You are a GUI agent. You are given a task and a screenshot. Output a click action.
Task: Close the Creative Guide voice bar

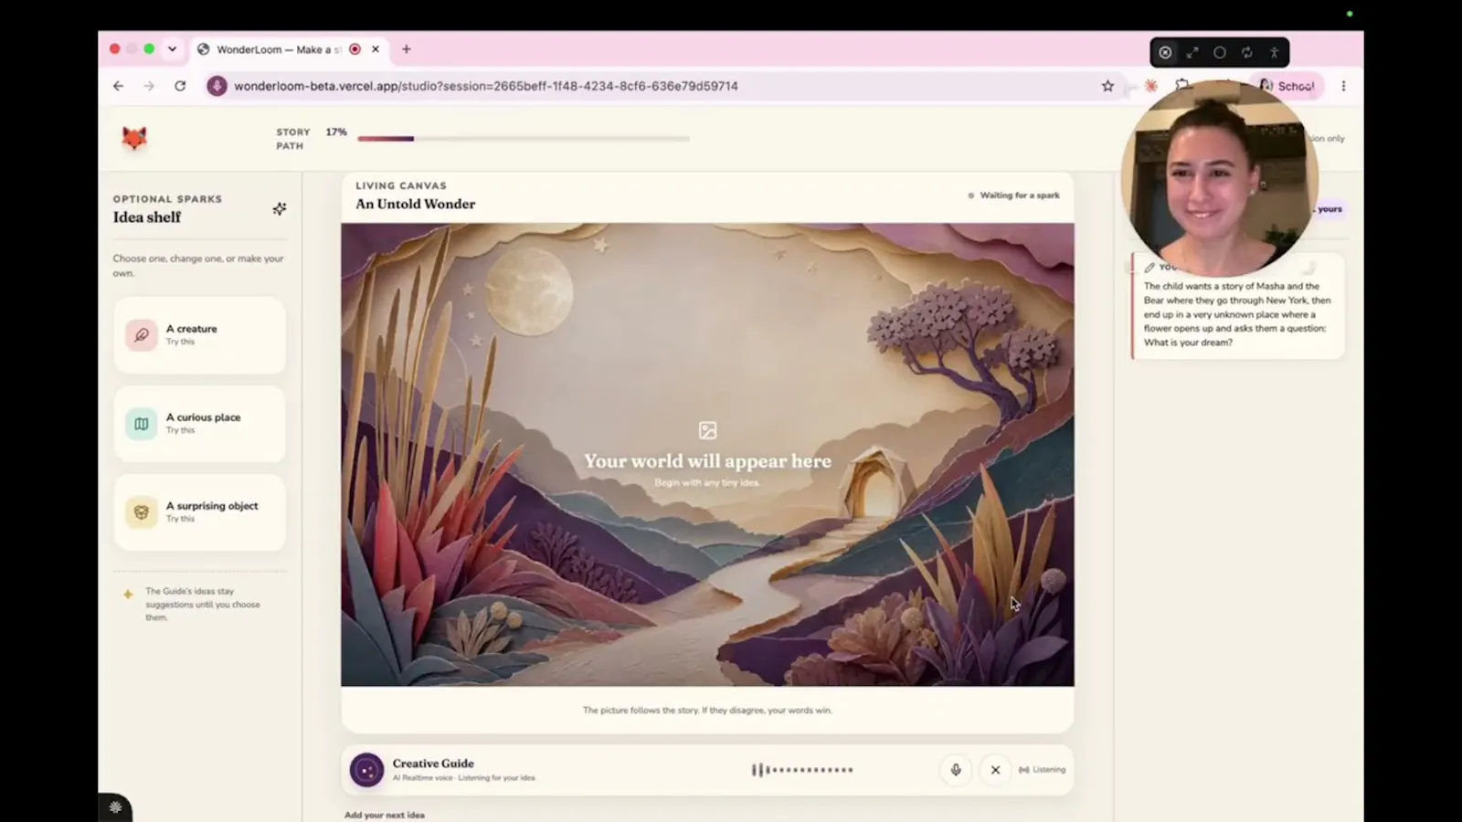pos(995,770)
